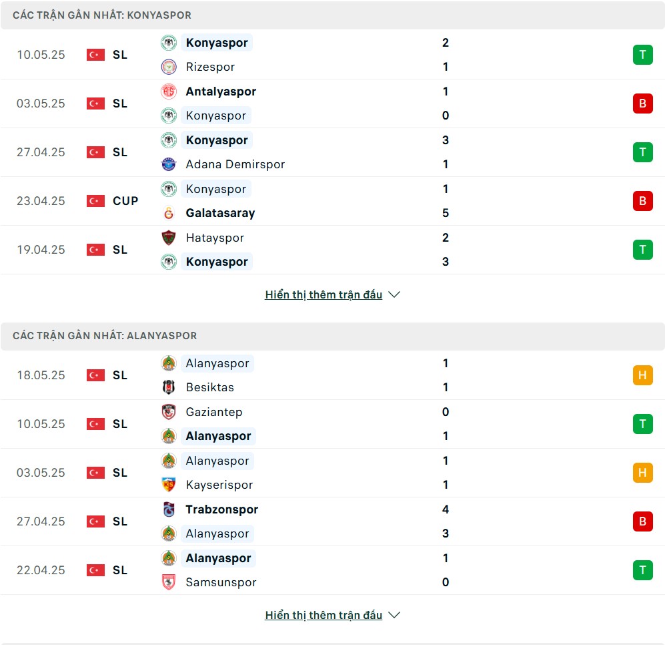Click the Hatayspor team crest

pos(169,238)
